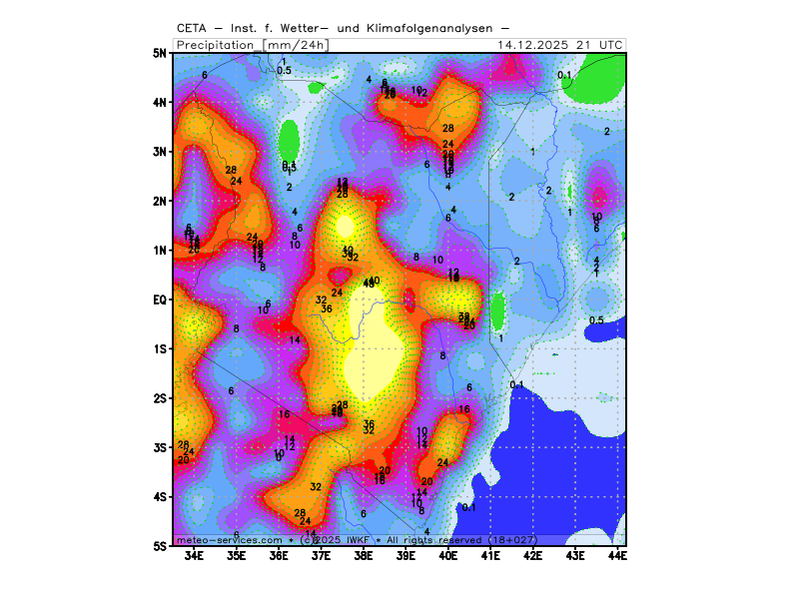Select the 36 contour label near the equator

click(327, 309)
